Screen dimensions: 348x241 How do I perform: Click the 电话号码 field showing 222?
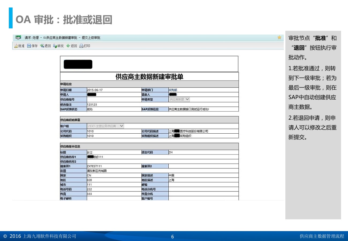114,189
